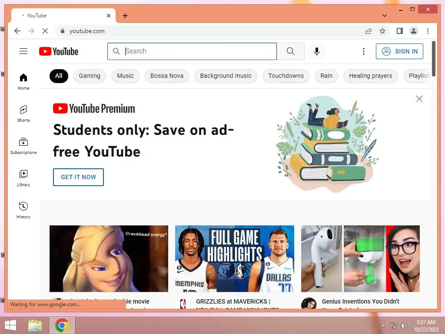Open File Explorer from taskbar
445x334 pixels.
[x=35, y=325]
